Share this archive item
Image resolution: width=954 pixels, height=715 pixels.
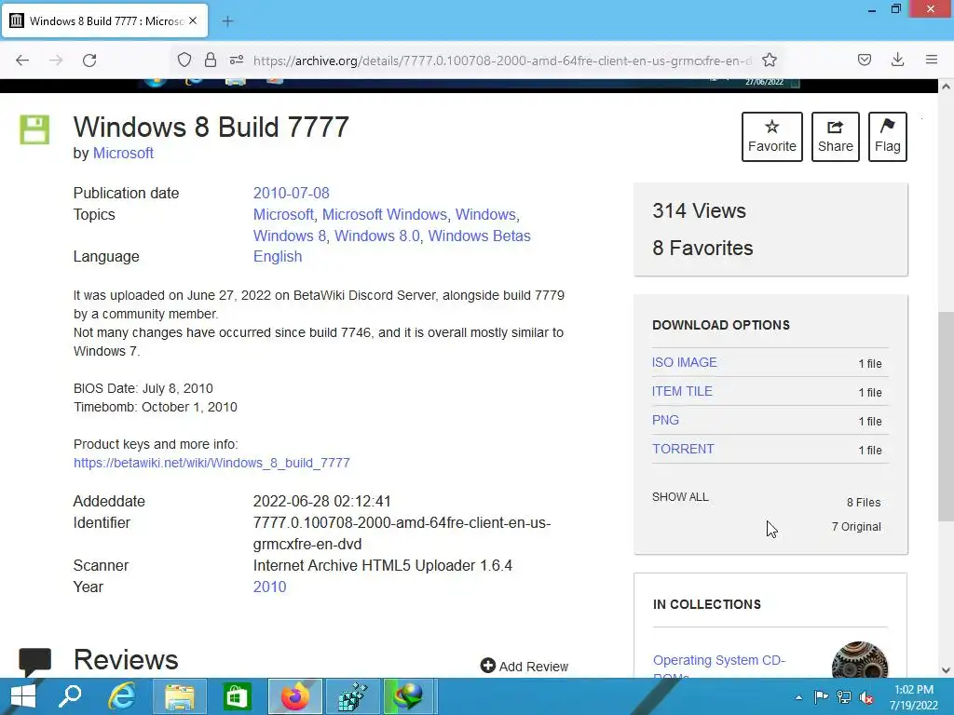pyautogui.click(x=836, y=137)
